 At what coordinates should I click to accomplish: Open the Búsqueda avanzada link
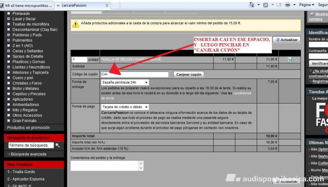point(28,154)
